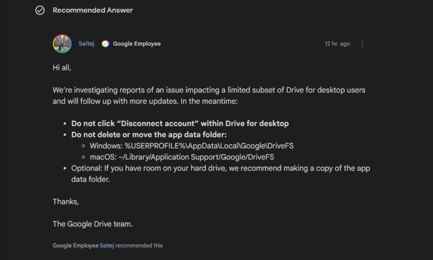Click the Google Employee verified badge icon
Screen dimensions: 433x260
pos(105,44)
